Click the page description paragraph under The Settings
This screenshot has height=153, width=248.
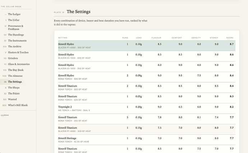pyautogui.click(x=101, y=23)
